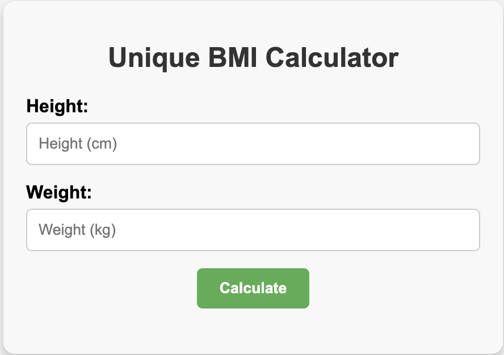Focus the height entry box

coord(253,144)
